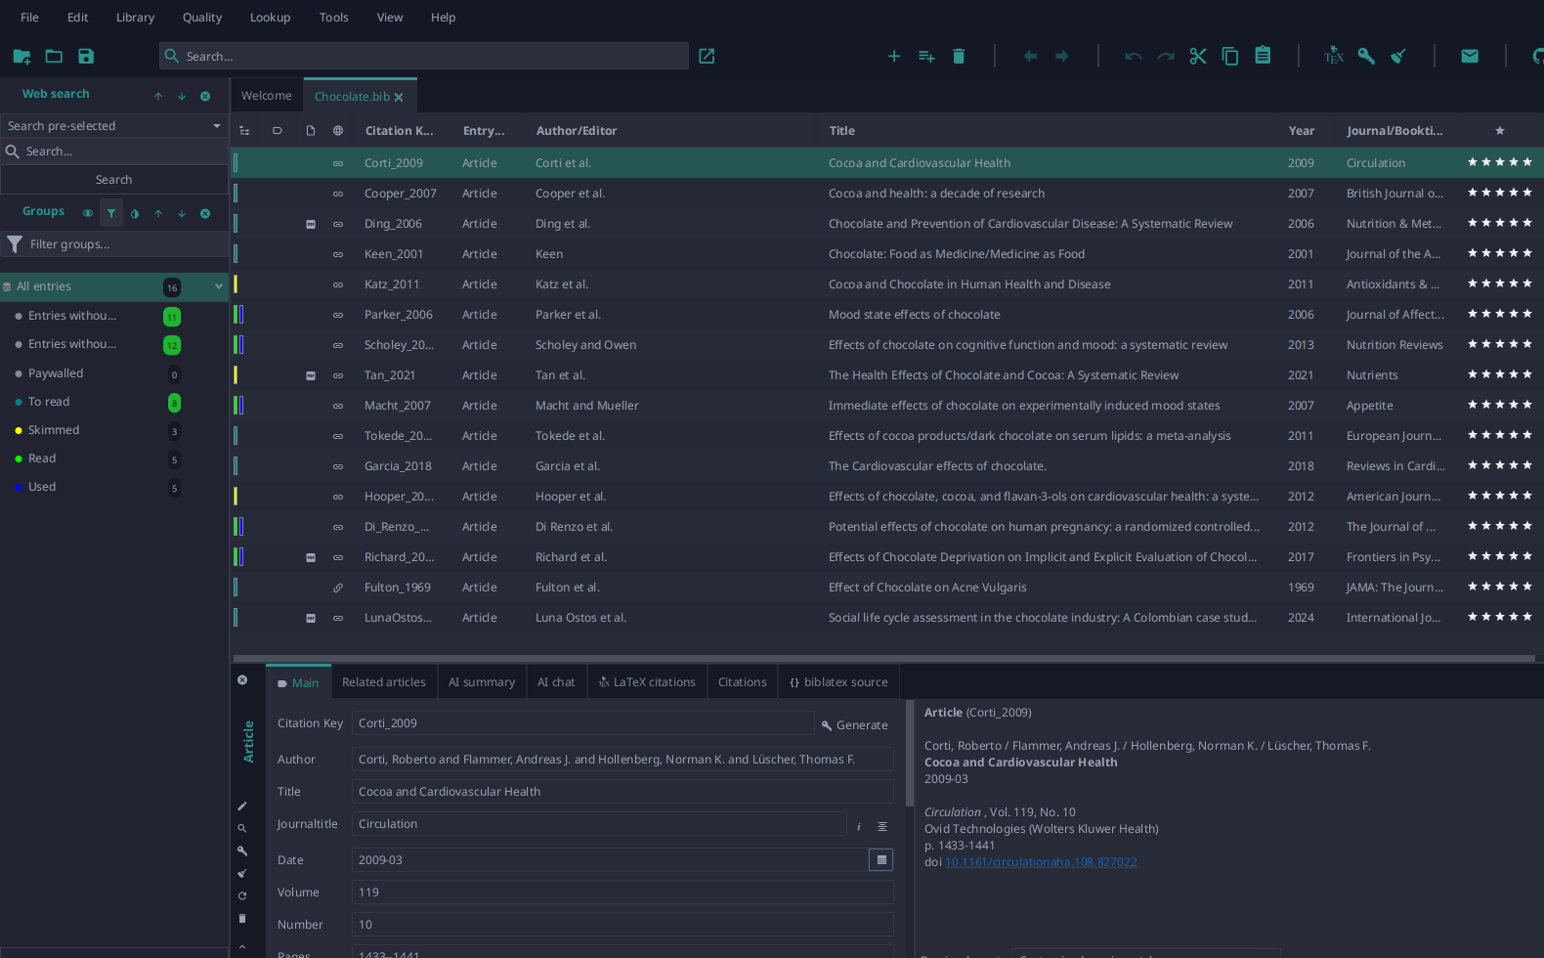Send entry as email
The width and height of the screenshot is (1544, 958).
pos(1470,57)
